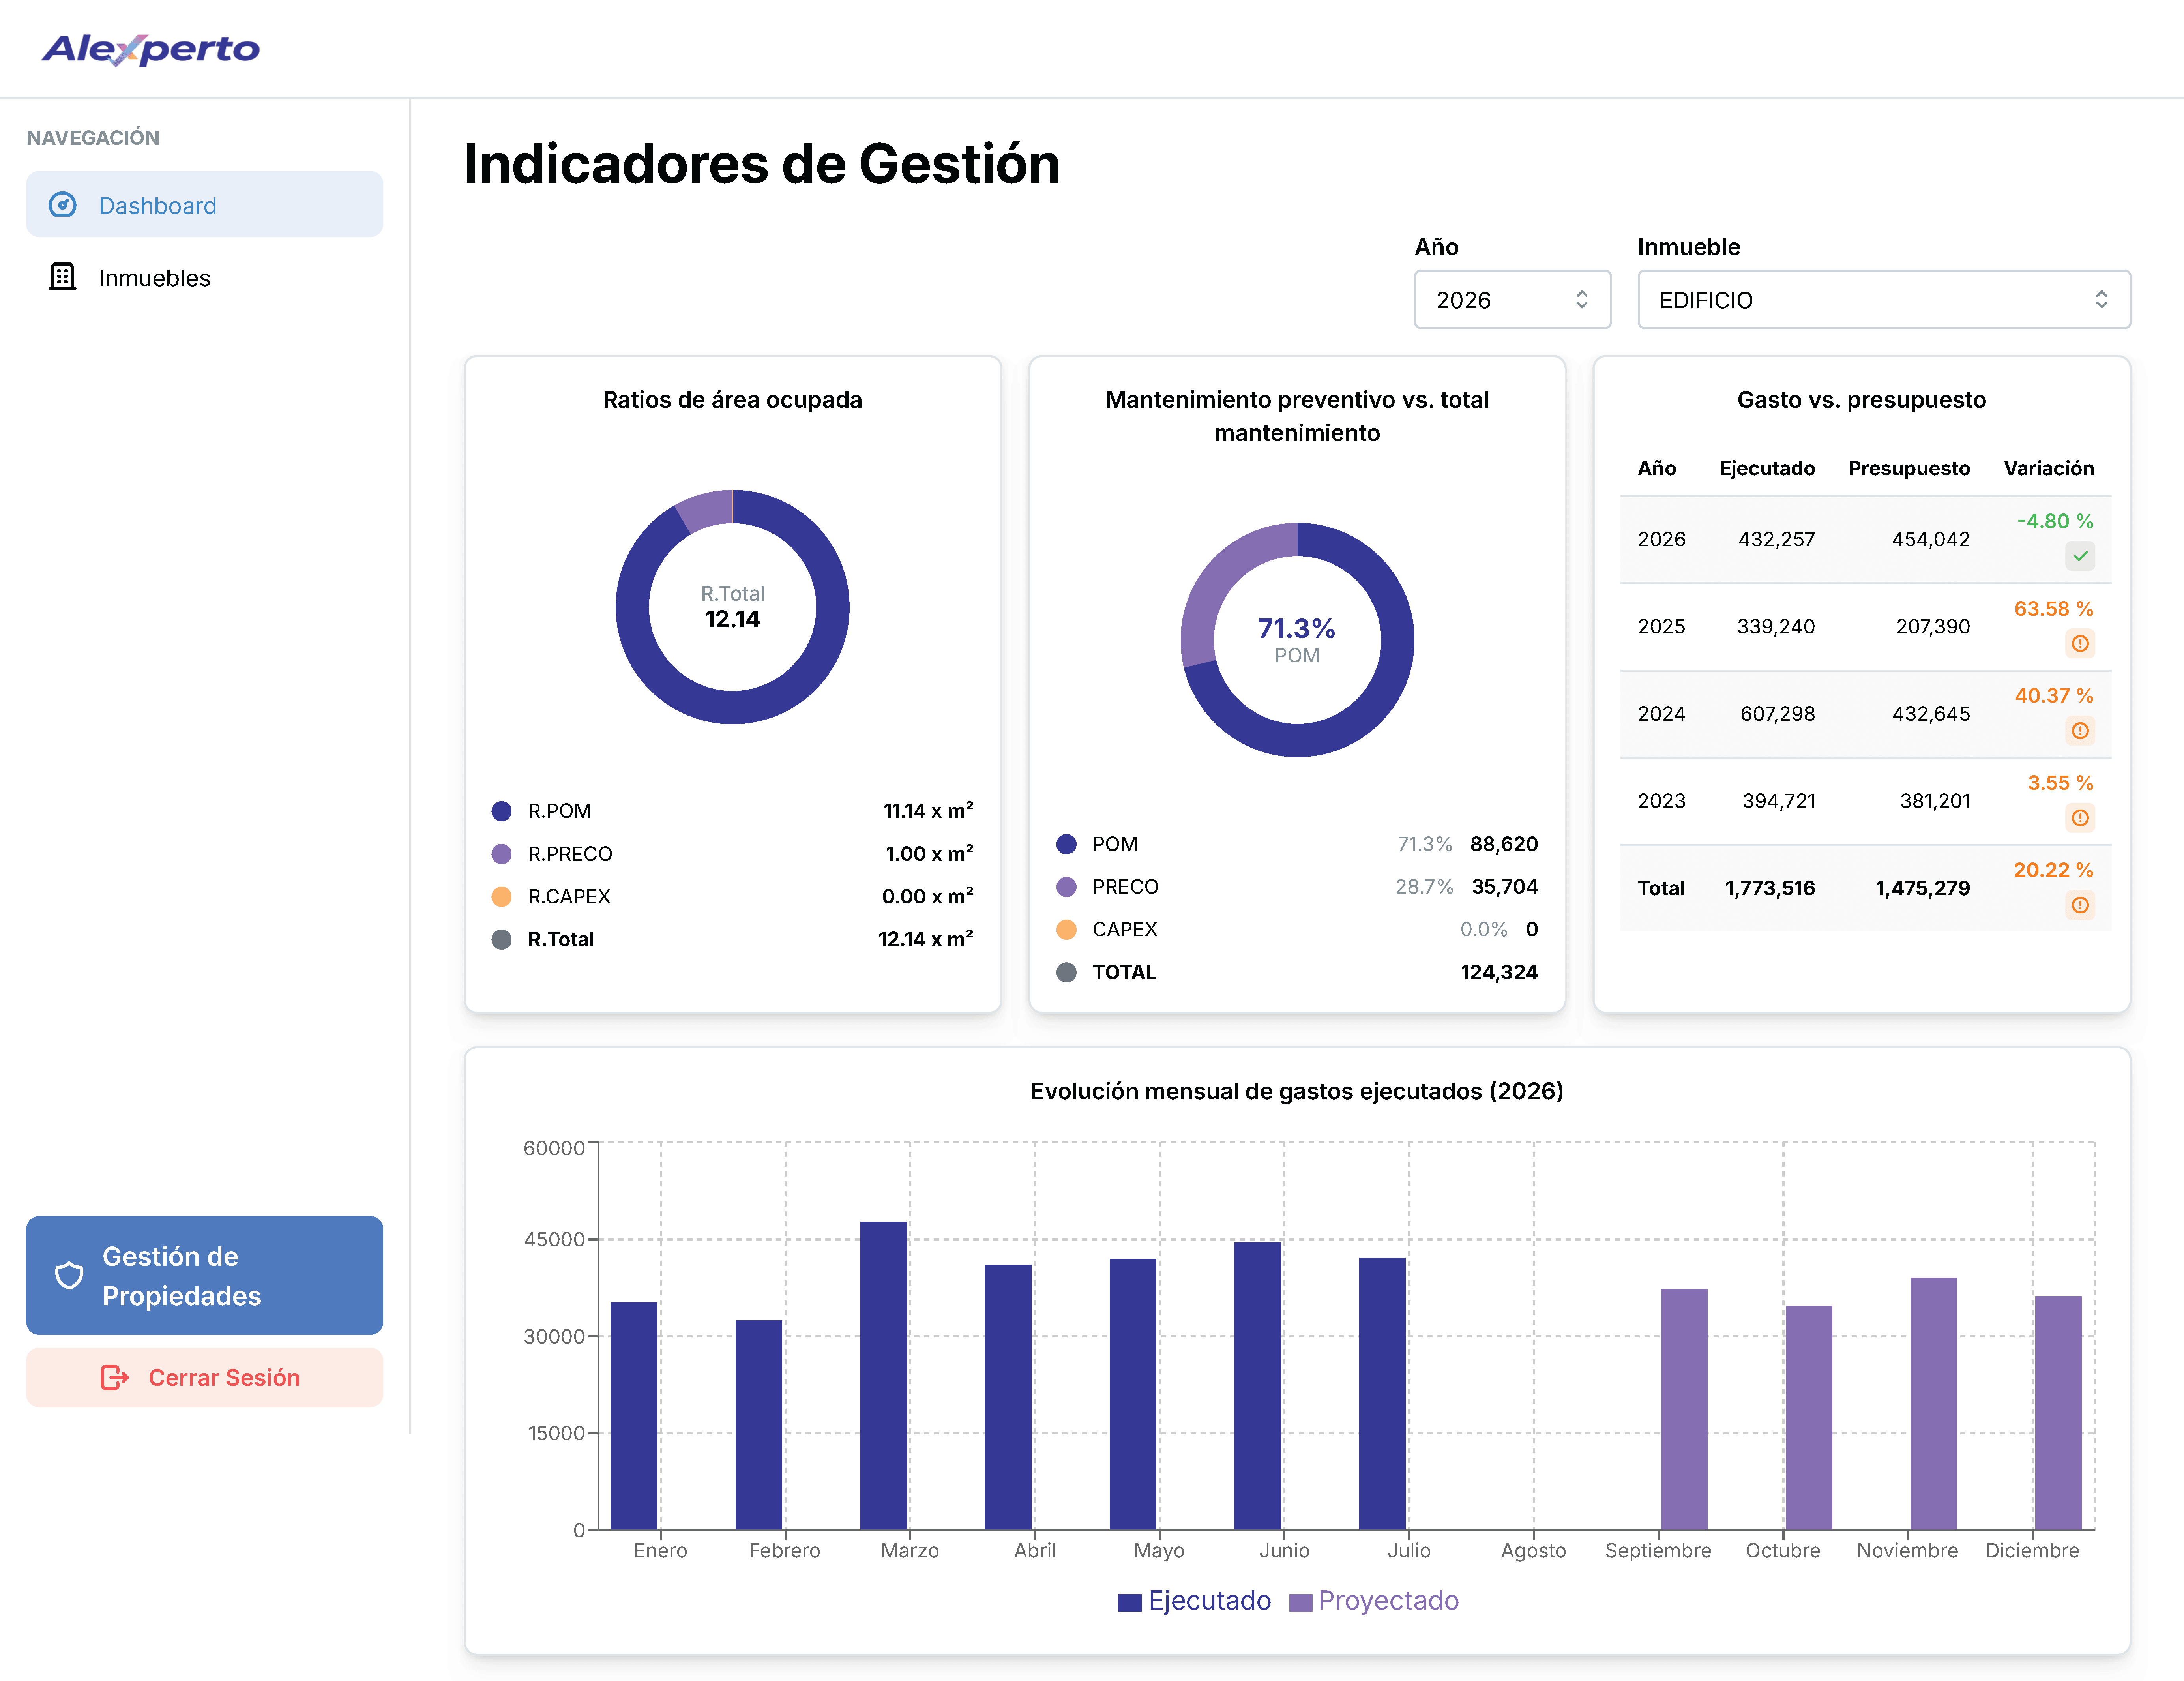This screenshot has height=1681, width=2184.
Task: Click the POM legend dot
Action: 1066,844
